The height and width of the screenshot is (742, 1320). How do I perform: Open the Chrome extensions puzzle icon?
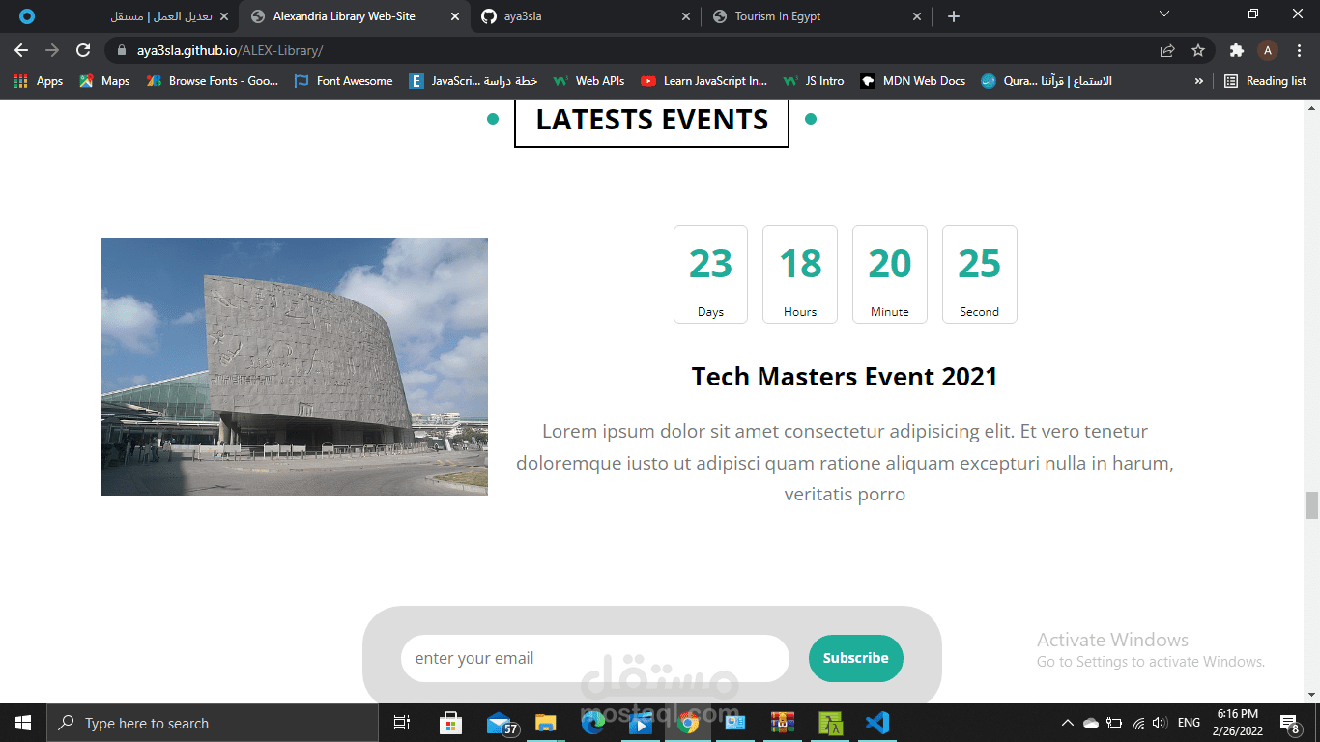1236,50
